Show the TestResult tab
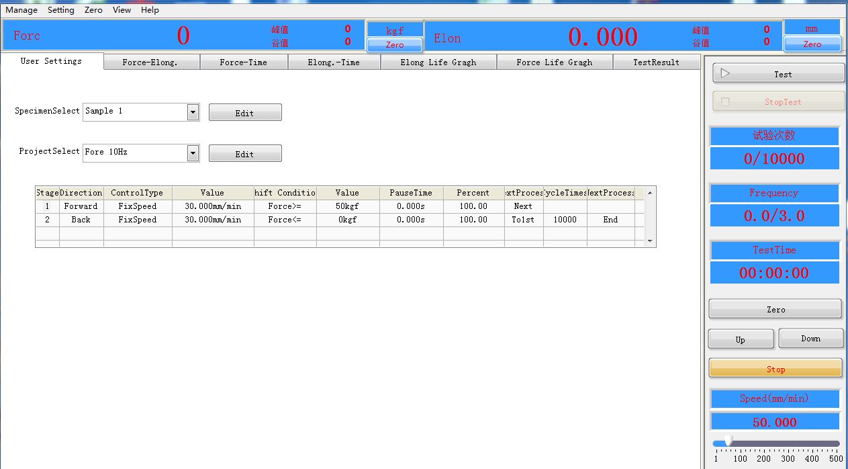848x469 pixels. tap(656, 62)
